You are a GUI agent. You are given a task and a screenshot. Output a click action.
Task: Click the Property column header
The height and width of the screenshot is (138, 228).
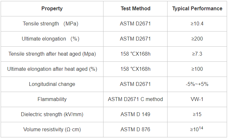[x=52, y=9]
